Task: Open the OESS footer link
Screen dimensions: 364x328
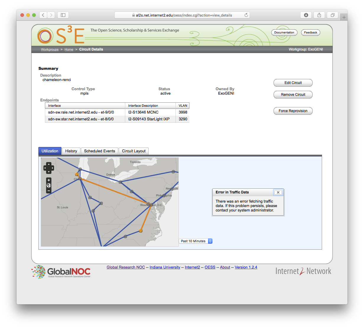Action: (210, 267)
